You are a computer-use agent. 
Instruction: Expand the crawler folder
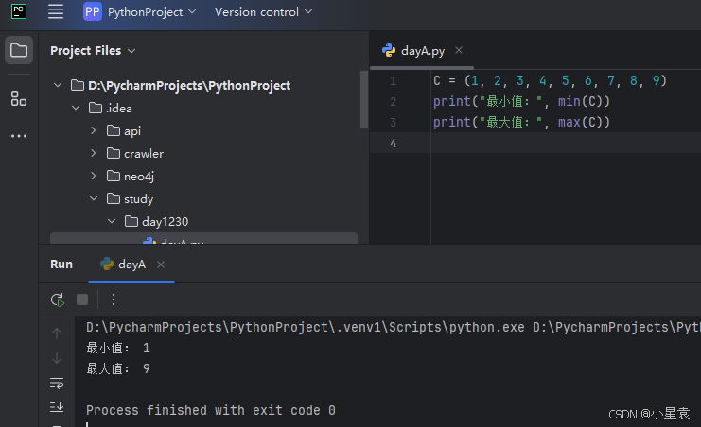click(x=93, y=153)
